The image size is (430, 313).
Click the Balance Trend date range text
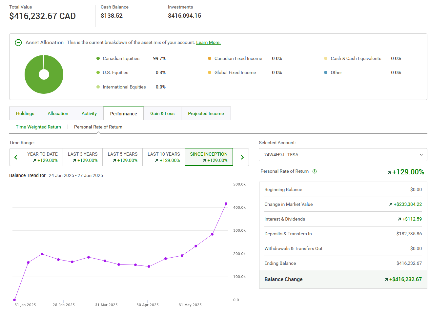(x=76, y=175)
